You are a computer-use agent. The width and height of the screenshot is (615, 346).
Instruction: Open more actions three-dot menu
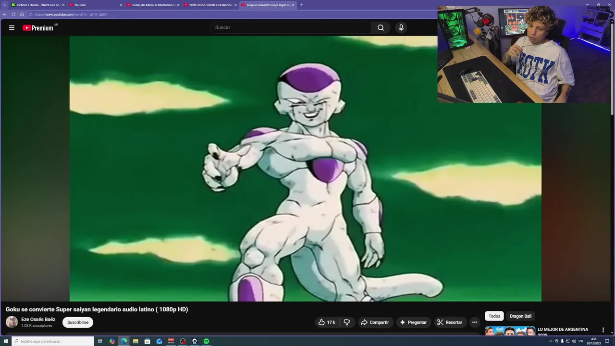(x=475, y=322)
